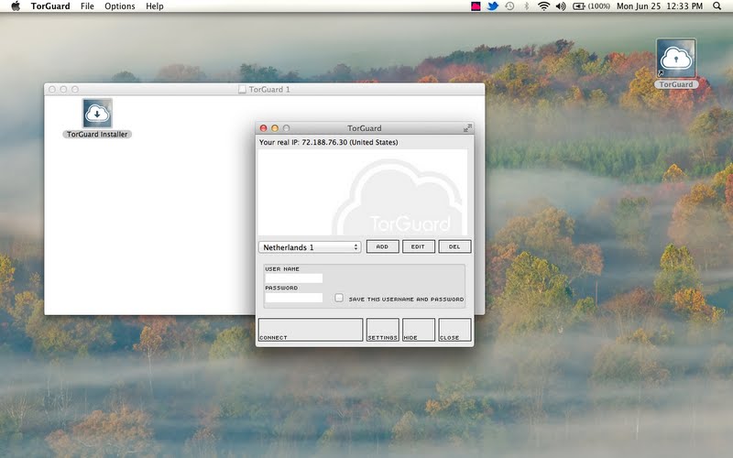Click the Bluetooth status icon
Screen dimensions: 733x458
click(526, 6)
